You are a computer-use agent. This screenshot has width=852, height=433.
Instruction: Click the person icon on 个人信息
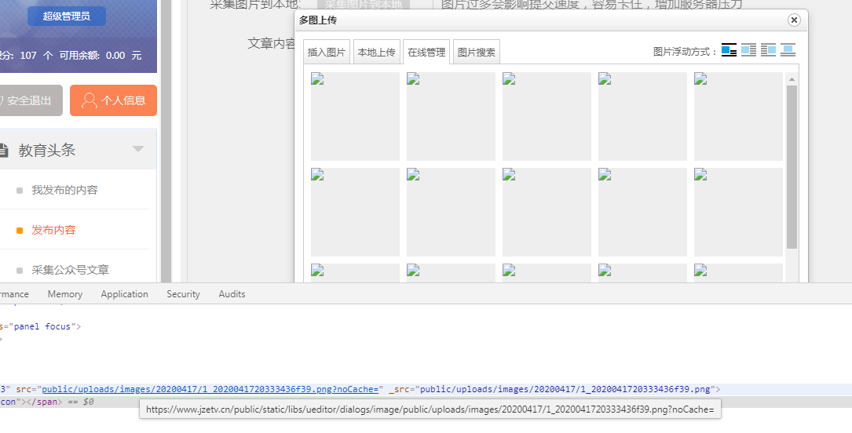(89, 100)
